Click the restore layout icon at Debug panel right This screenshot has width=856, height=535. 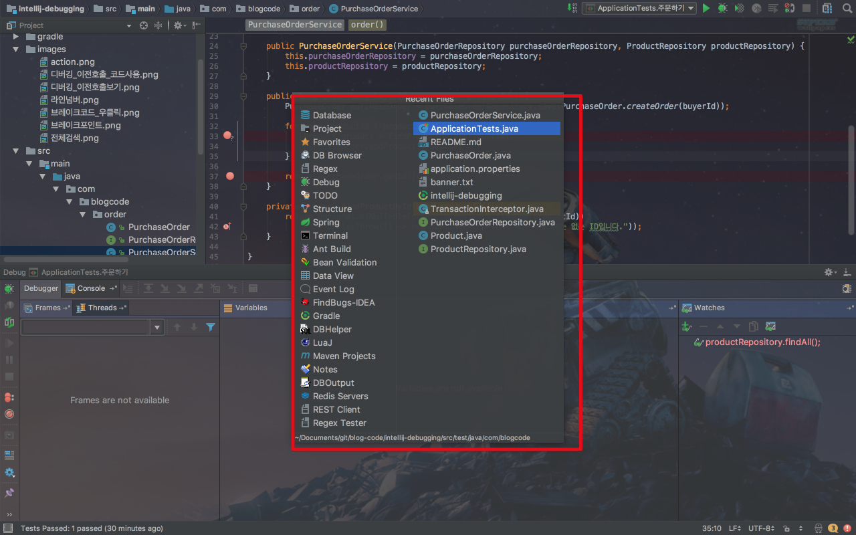pos(847,288)
